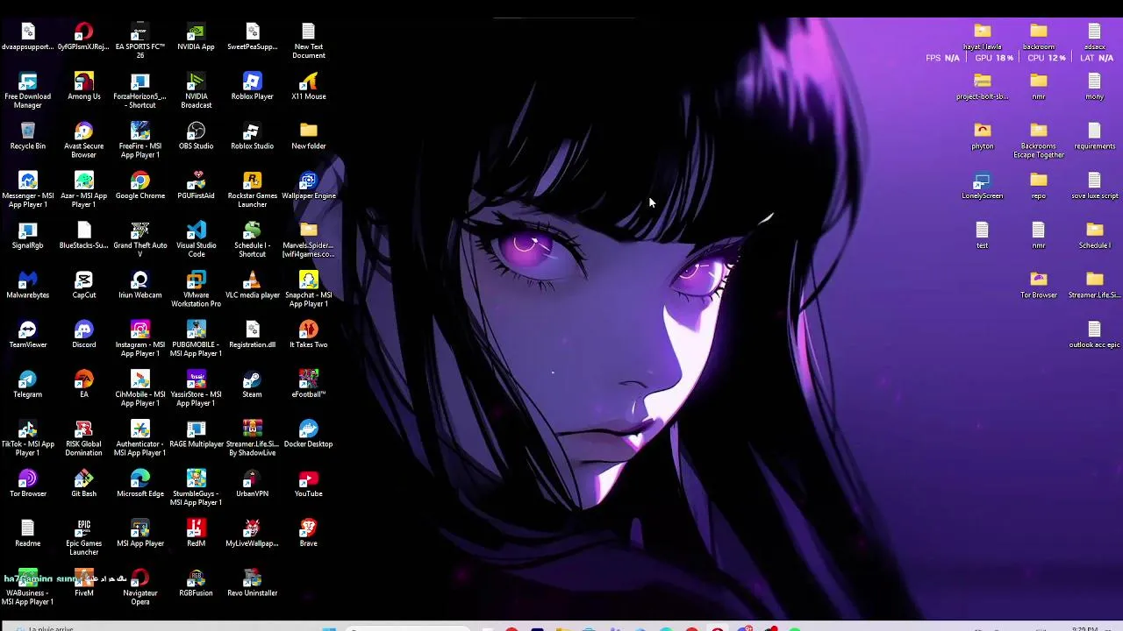Image resolution: width=1123 pixels, height=631 pixels.
Task: Open the Discord shortcut
Action: point(84,336)
